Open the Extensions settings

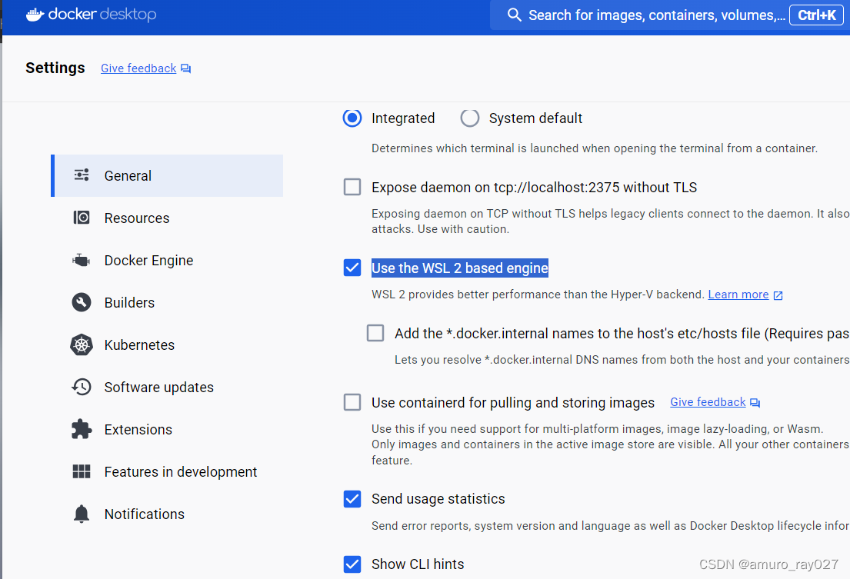click(x=167, y=429)
